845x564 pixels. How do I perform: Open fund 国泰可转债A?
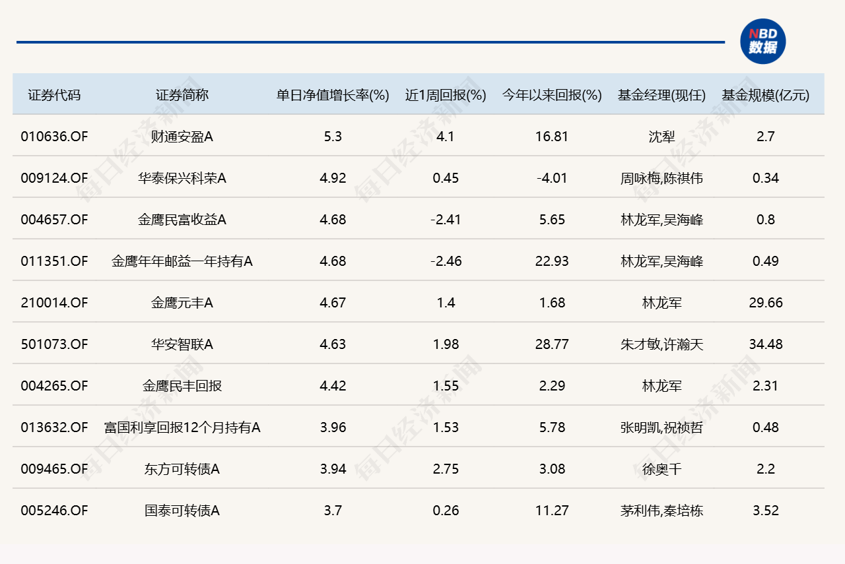coord(182,511)
